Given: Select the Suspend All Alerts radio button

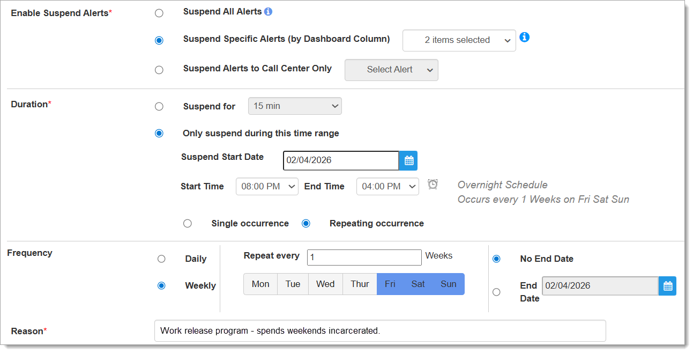Looking at the screenshot, I should 159,13.
